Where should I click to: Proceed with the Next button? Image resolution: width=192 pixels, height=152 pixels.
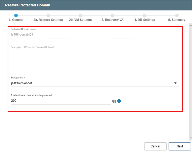pos(180,146)
